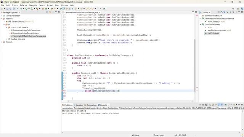Collapse SumFirstNumbers in Outline

click(201, 24)
